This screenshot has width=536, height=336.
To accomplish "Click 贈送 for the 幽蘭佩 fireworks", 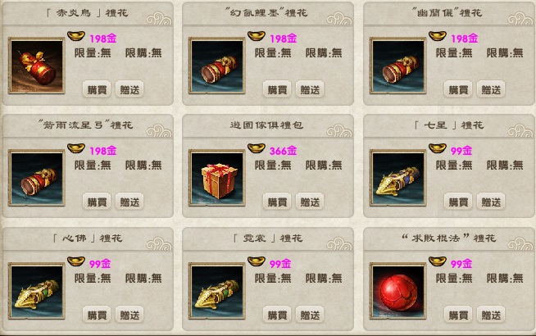I will 491,89.
